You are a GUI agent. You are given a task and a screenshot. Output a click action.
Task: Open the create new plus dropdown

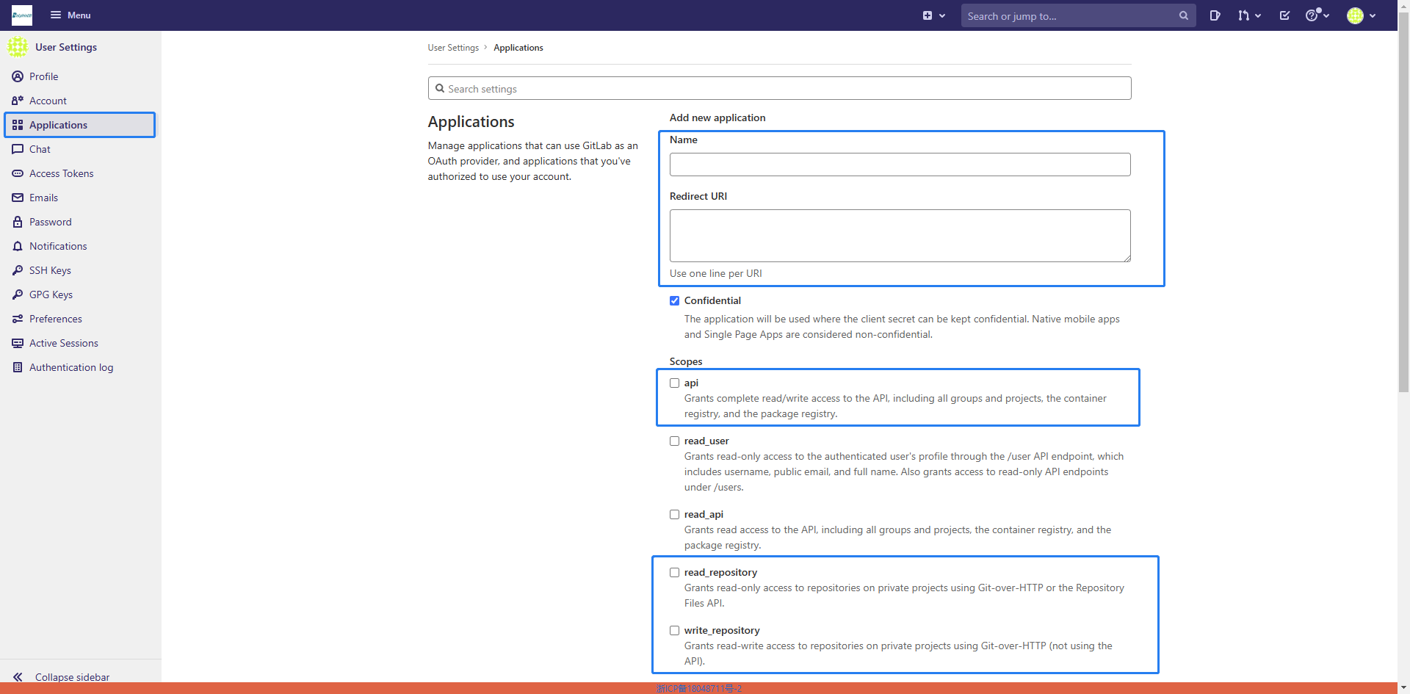pyautogui.click(x=933, y=15)
